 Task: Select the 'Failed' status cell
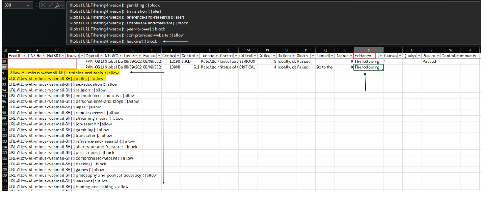tap(306, 67)
